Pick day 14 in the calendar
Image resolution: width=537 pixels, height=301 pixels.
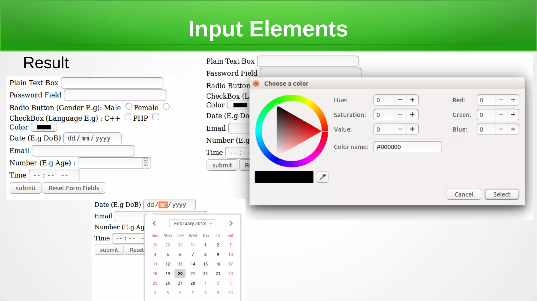(193, 264)
